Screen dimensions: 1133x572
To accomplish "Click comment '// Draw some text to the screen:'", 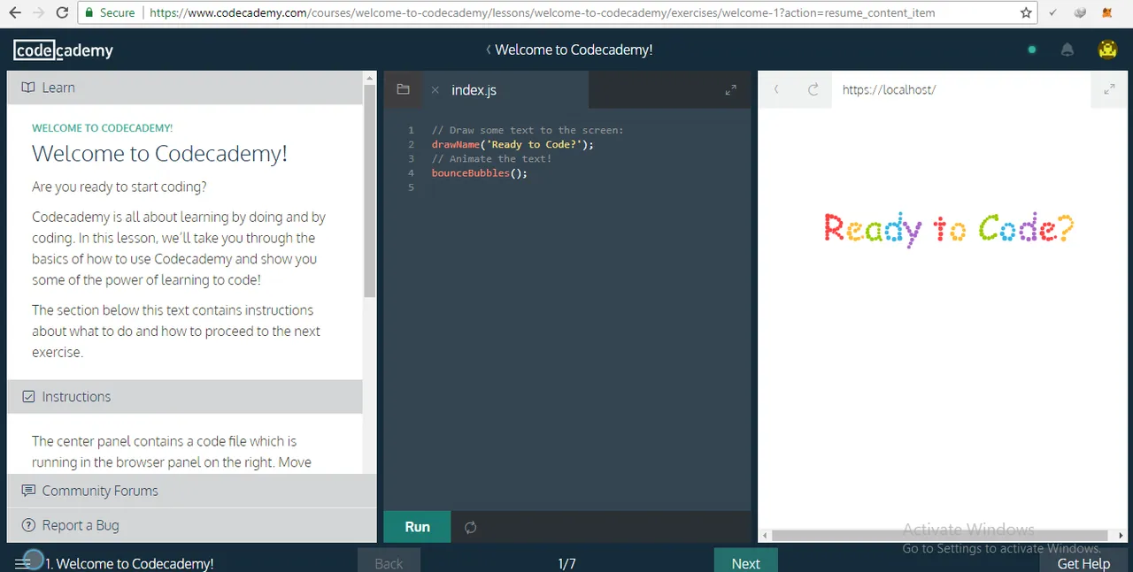I will (528, 130).
